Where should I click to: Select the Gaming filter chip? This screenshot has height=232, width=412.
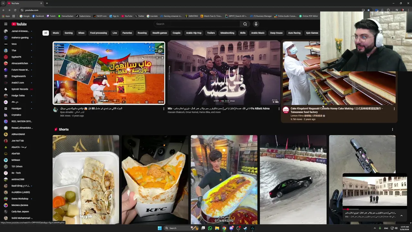click(69, 33)
